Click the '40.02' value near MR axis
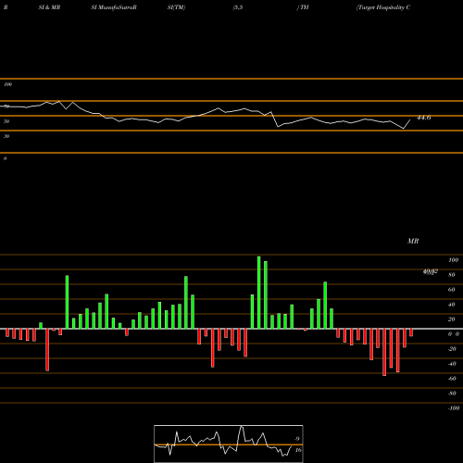The width and height of the screenshot is (463, 463). [x=431, y=271]
